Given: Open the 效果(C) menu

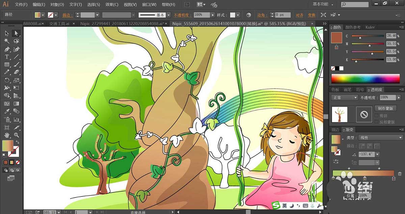Looking at the screenshot, I should pyautogui.click(x=112, y=4).
